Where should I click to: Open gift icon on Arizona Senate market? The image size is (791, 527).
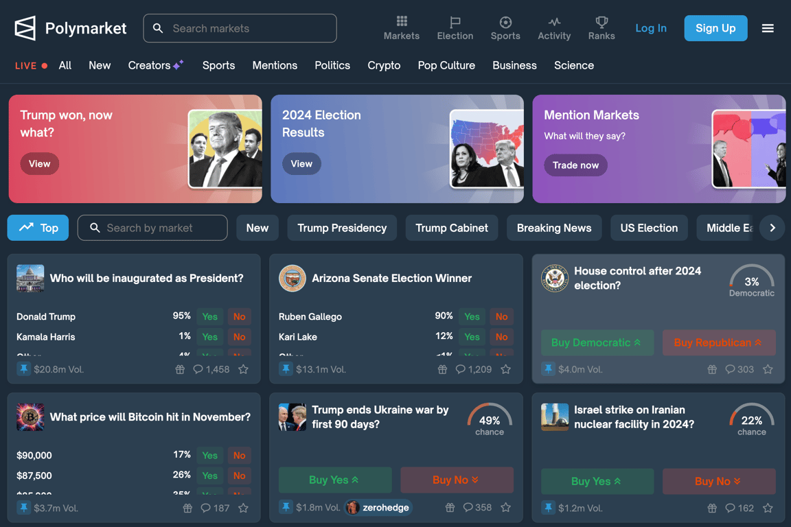[x=442, y=369]
